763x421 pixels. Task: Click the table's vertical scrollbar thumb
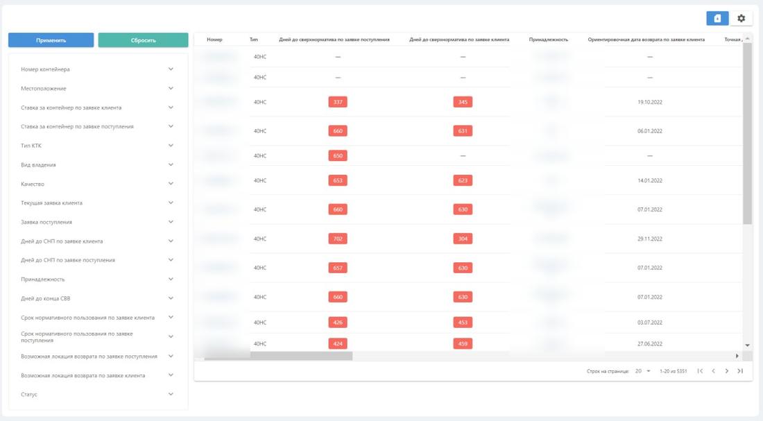(748, 134)
